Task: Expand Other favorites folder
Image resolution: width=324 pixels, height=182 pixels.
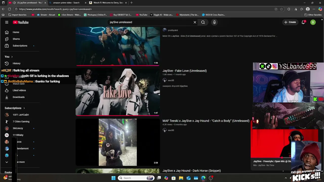Action: 313,15
